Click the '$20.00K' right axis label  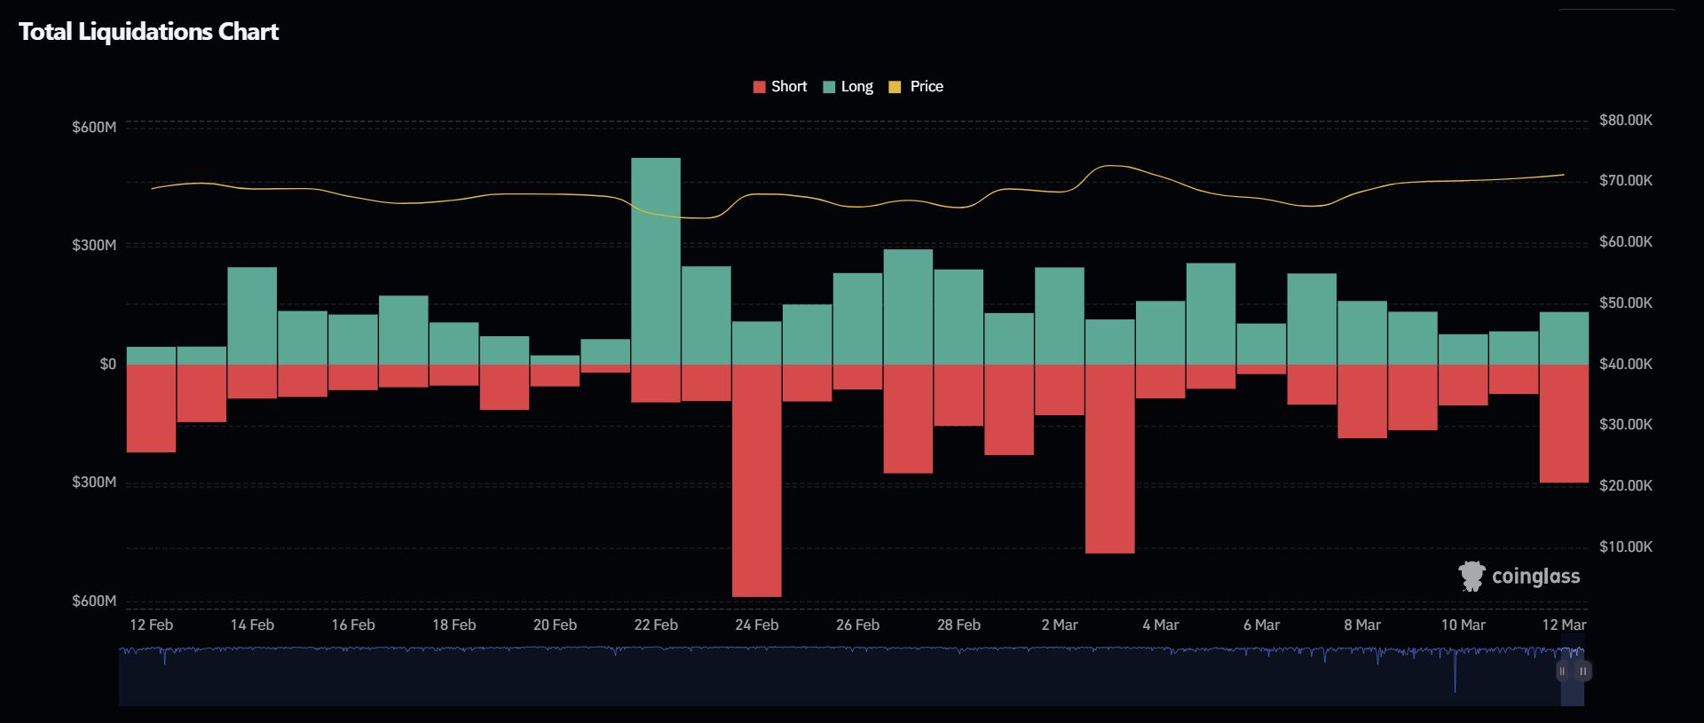1626,485
